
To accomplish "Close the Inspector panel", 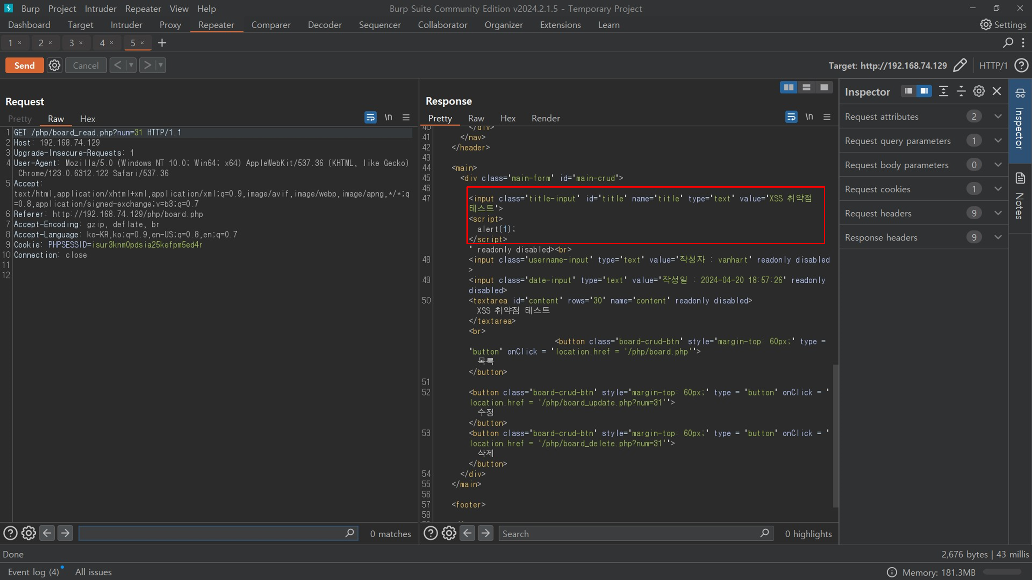I will [x=997, y=91].
